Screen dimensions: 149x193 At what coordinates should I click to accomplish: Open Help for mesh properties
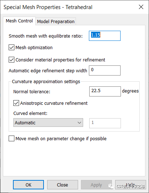point(131,185)
